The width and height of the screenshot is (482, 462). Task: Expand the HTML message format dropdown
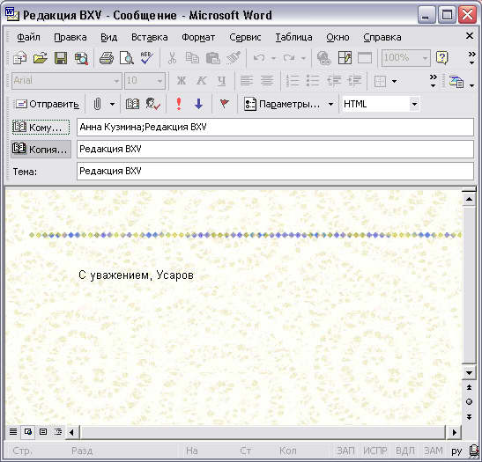[x=414, y=104]
